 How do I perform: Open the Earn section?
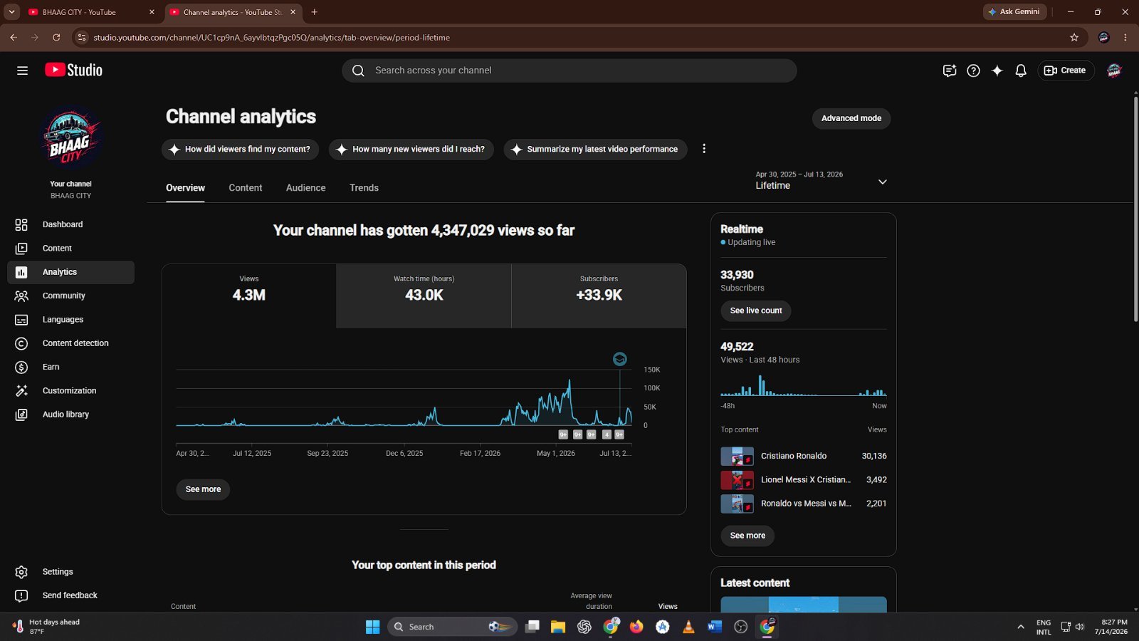(70, 367)
